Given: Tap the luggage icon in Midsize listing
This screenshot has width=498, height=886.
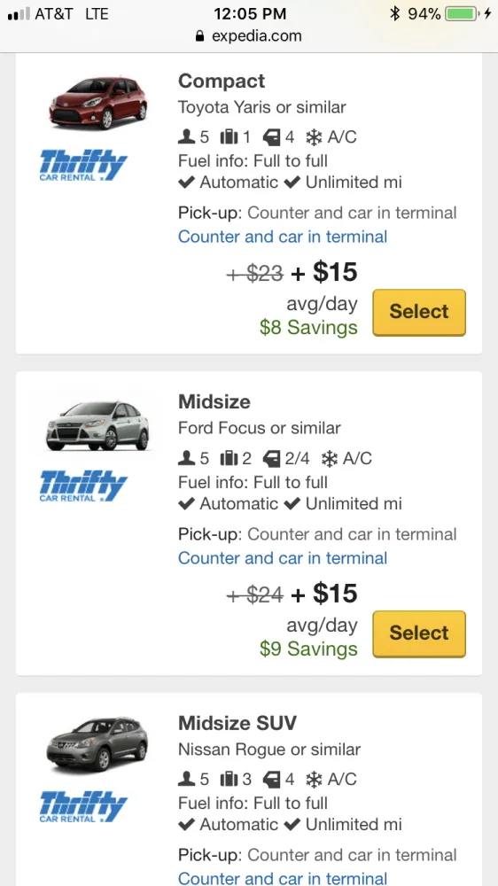Looking at the screenshot, I should click(229, 458).
